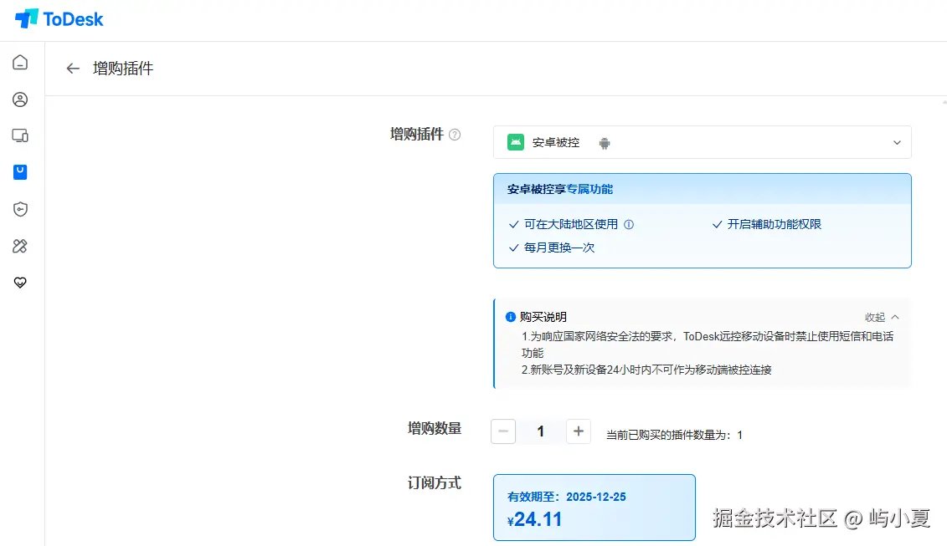The width and height of the screenshot is (947, 546).
Task: Click the help question mark next to 增购插件
Action: [455, 135]
